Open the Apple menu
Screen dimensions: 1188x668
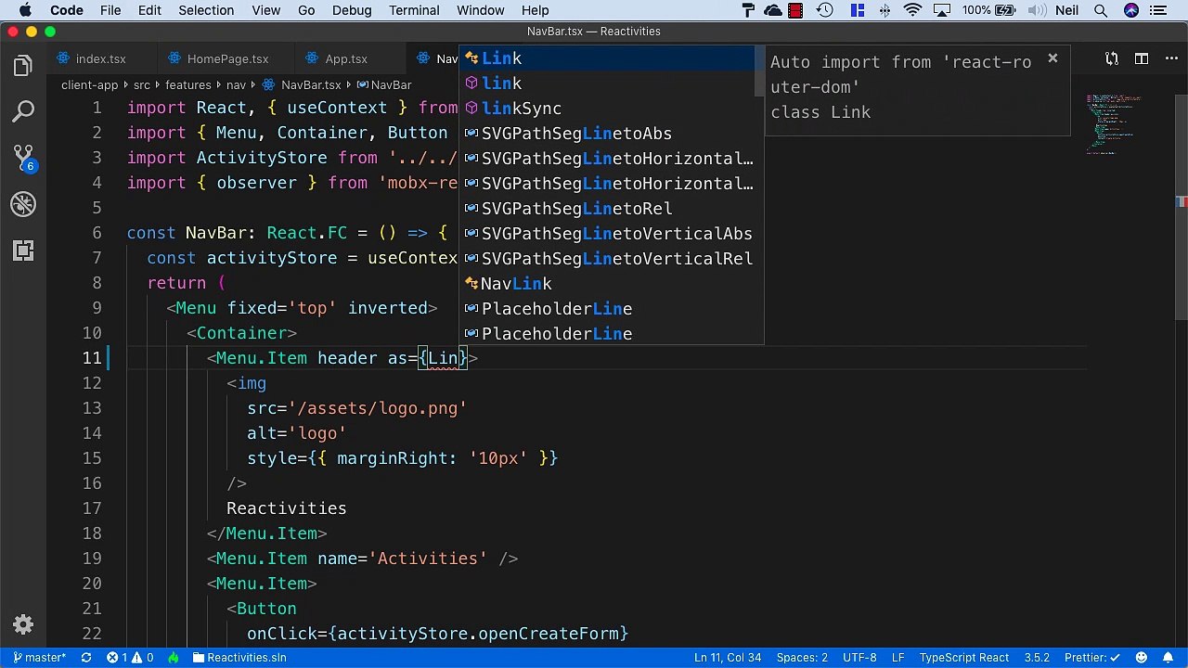25,10
